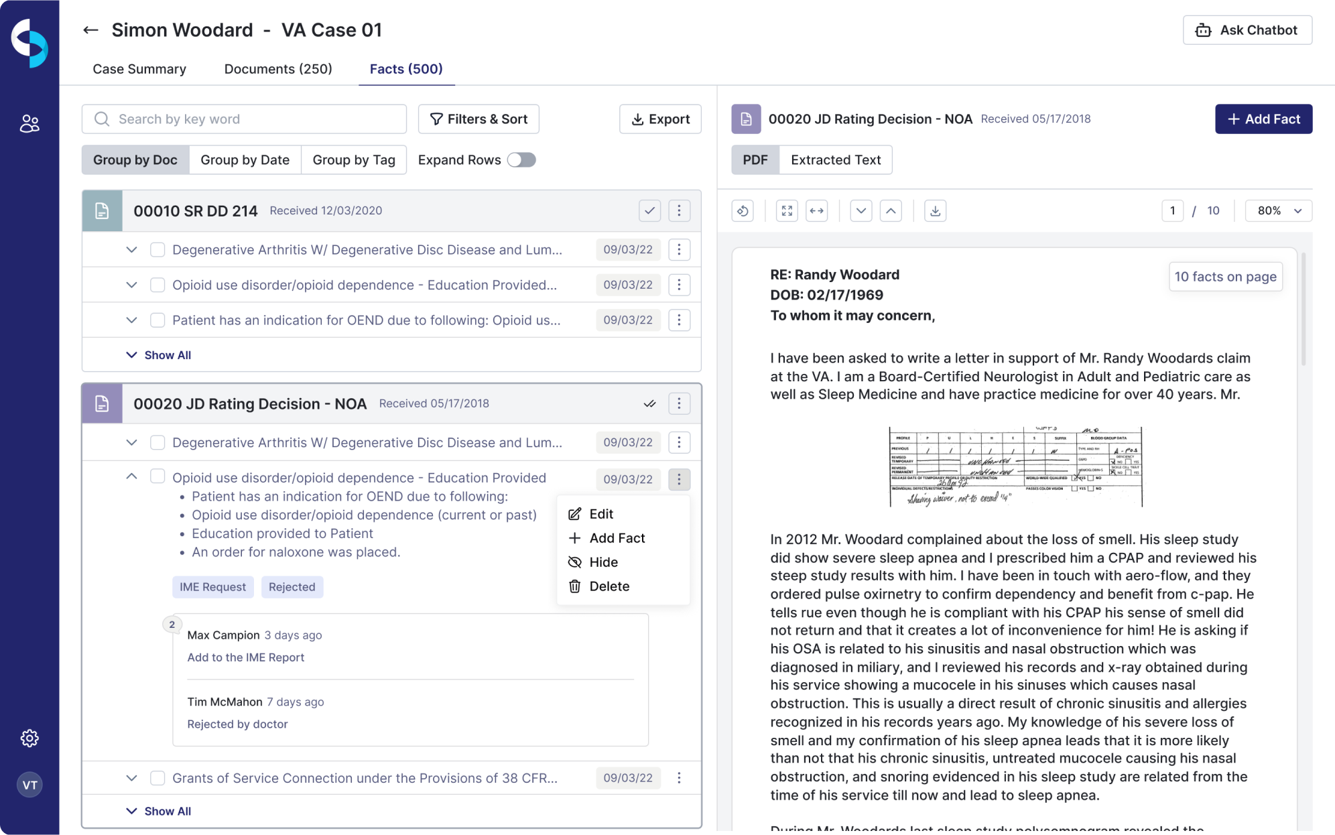Go to the next PDF page
The image size is (1335, 835).
click(861, 210)
